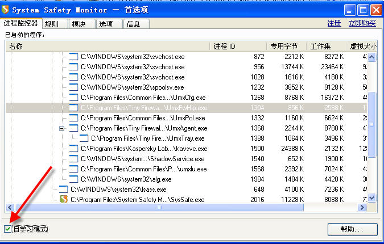Click icon of svchost.exe process 872

tap(73, 57)
